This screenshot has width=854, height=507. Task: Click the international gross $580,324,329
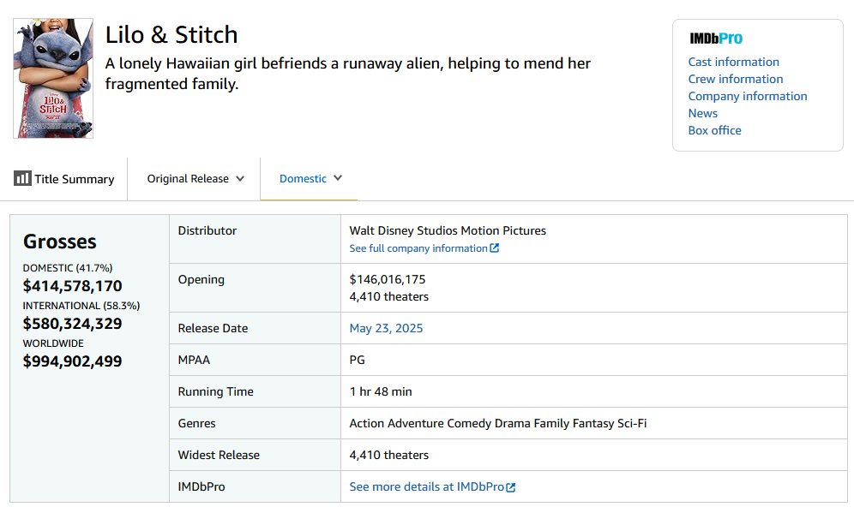(x=72, y=324)
